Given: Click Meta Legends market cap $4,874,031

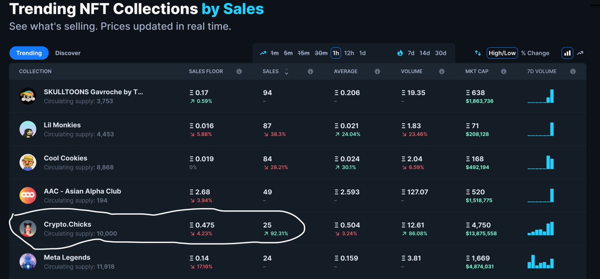Looking at the screenshot, I should pyautogui.click(x=480, y=267).
